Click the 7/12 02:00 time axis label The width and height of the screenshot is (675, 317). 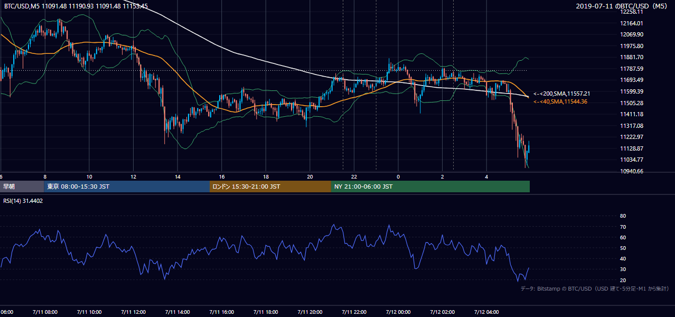[442, 312]
